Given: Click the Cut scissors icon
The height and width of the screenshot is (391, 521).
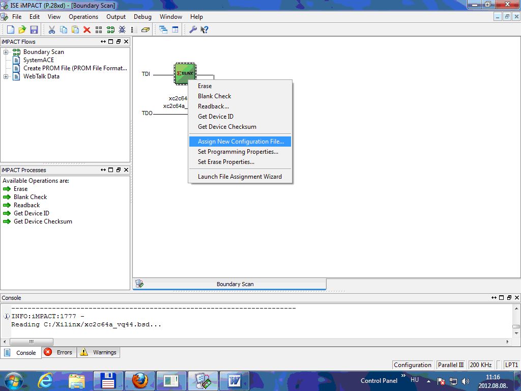Looking at the screenshot, I should coord(52,30).
